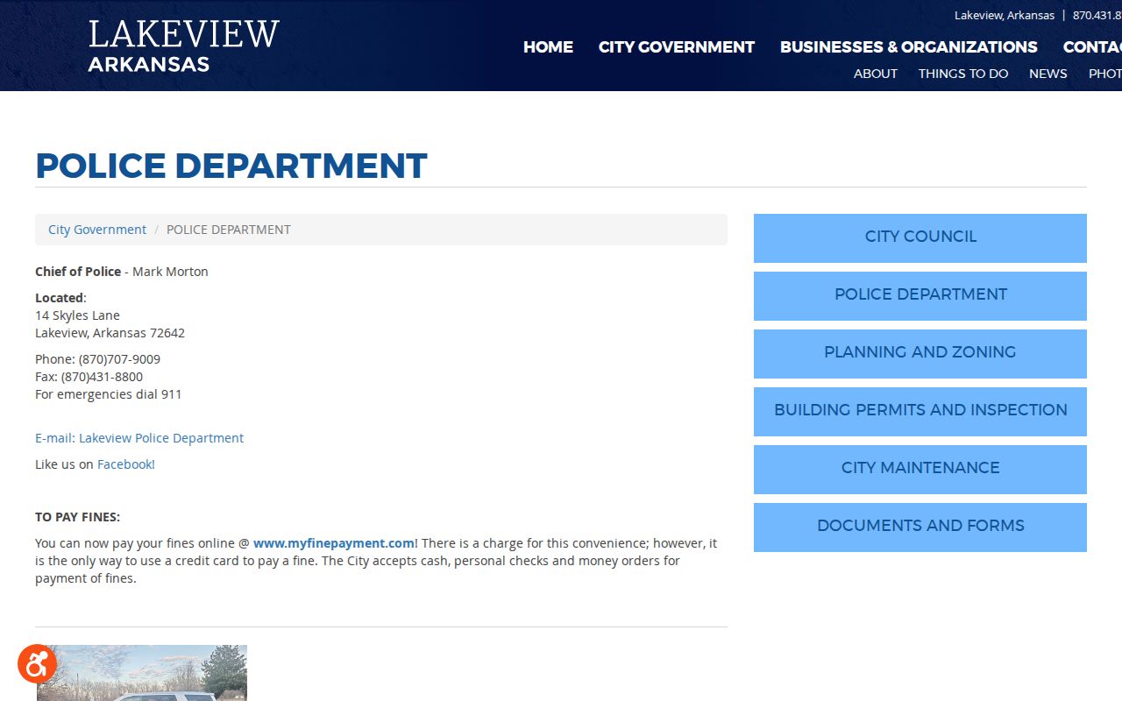
Task: Click the Police Department page heading
Action: pyautogui.click(x=231, y=166)
